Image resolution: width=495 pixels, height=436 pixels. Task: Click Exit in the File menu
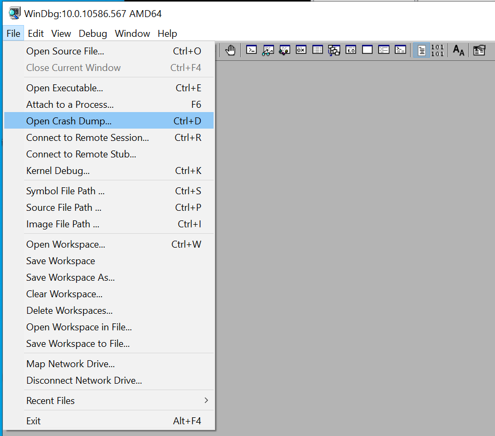point(109,421)
